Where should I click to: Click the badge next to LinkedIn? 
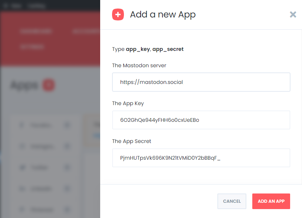(x=67, y=189)
